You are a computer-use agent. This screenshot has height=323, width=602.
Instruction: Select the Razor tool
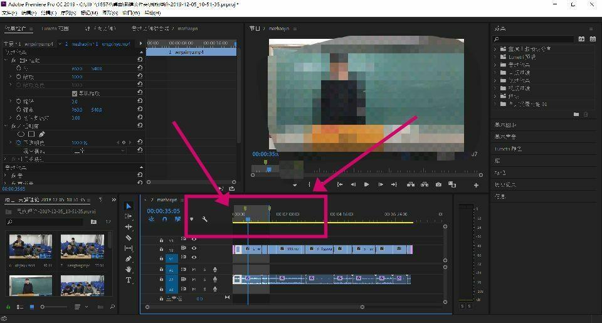point(129,238)
